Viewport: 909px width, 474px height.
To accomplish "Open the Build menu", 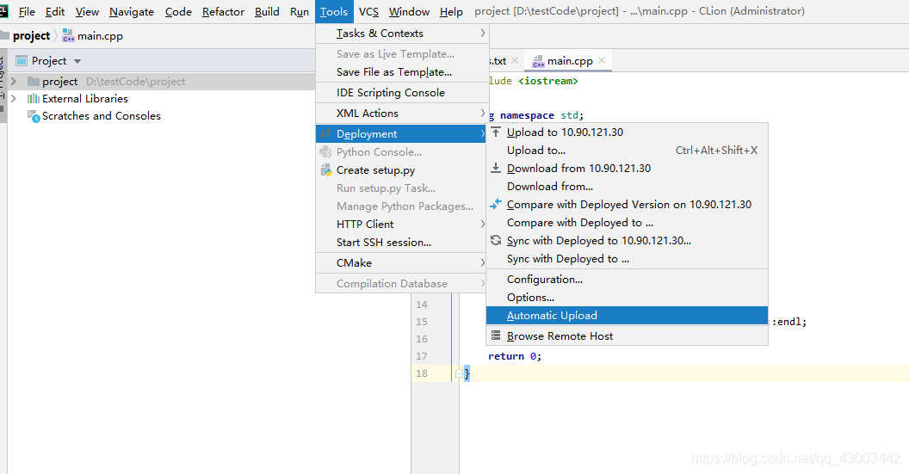I will [267, 11].
